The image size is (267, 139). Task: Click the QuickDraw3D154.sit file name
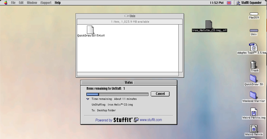pyautogui.click(x=91, y=35)
